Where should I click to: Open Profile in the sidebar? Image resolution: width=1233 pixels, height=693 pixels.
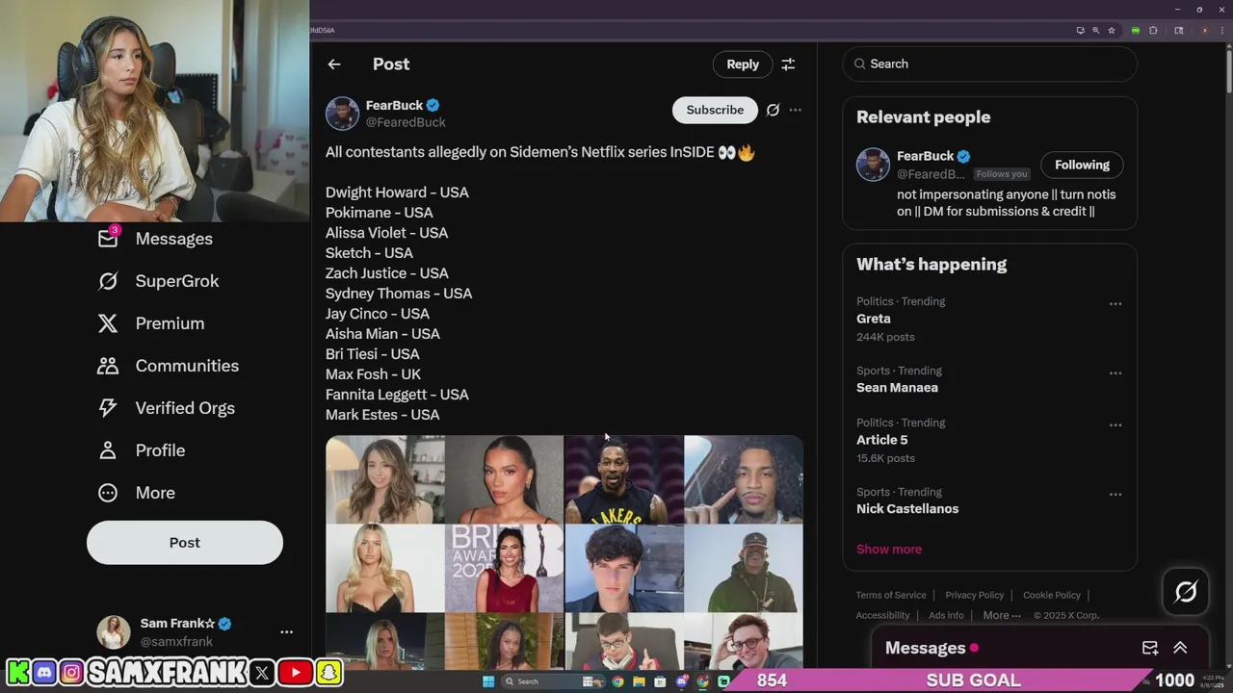coord(142,450)
